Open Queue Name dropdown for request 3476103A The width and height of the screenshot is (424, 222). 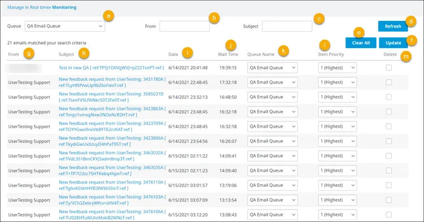(x=272, y=200)
